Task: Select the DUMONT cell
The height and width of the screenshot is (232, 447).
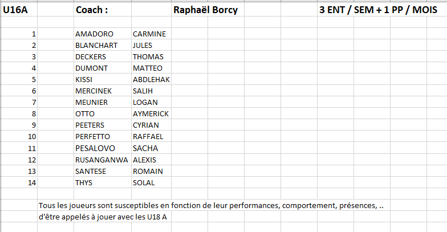Action: coord(103,68)
